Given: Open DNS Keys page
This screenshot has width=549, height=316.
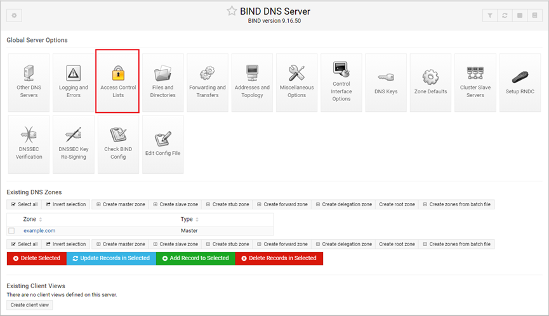Looking at the screenshot, I should [386, 82].
